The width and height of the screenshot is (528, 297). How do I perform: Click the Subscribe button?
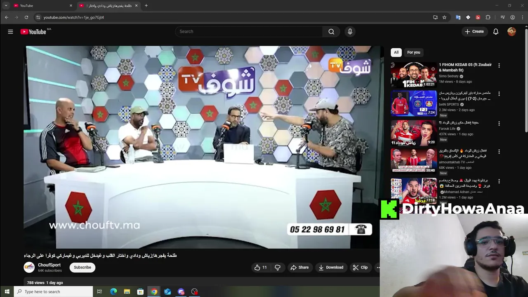click(x=82, y=267)
